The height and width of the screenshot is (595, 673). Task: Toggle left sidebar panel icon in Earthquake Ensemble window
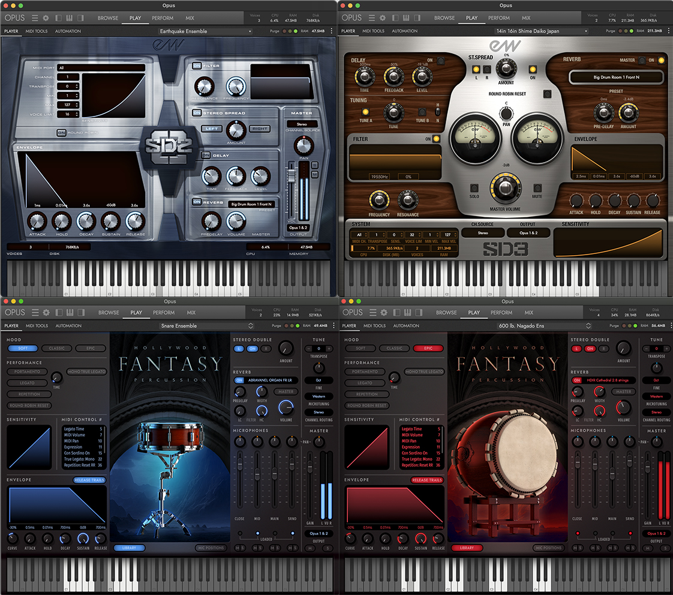(x=58, y=18)
